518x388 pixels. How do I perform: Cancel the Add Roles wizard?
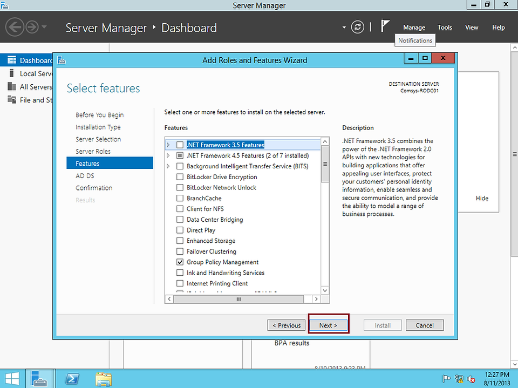425,325
